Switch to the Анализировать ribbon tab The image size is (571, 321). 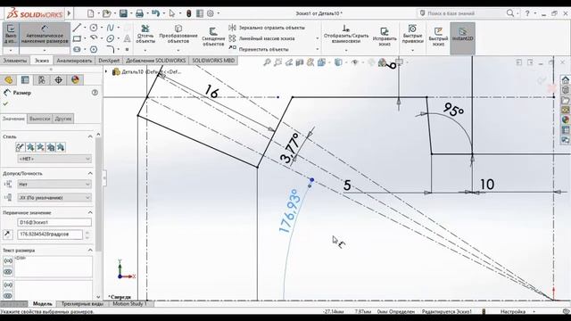(74, 61)
